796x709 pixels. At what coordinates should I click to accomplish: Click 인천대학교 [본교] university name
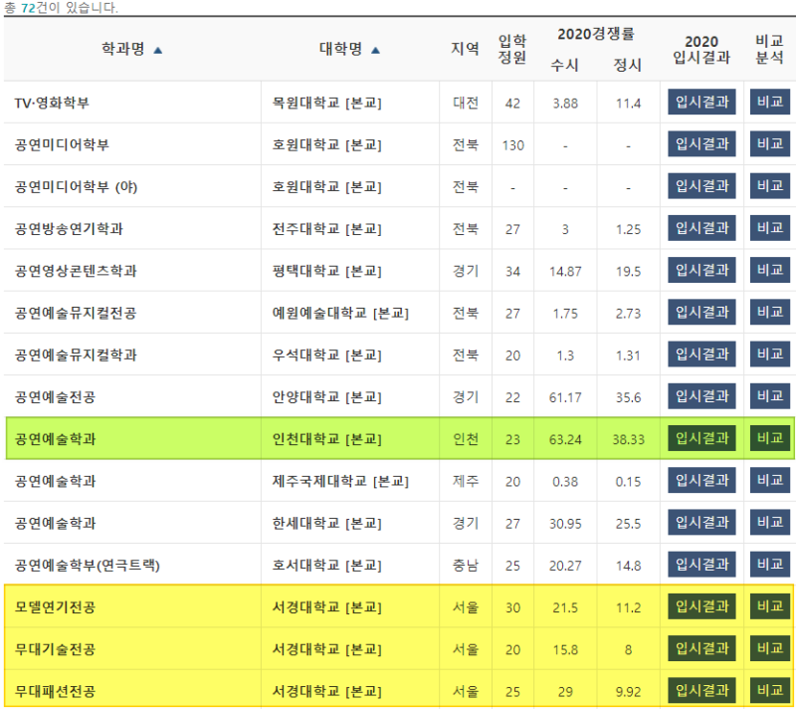(327, 439)
